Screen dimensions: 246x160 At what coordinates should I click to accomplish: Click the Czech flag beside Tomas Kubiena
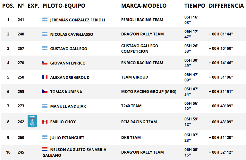pyautogui.click(x=45, y=91)
